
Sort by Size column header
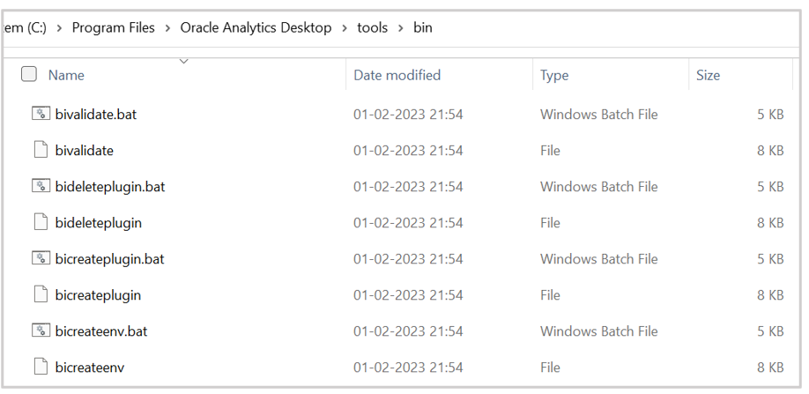tap(708, 75)
